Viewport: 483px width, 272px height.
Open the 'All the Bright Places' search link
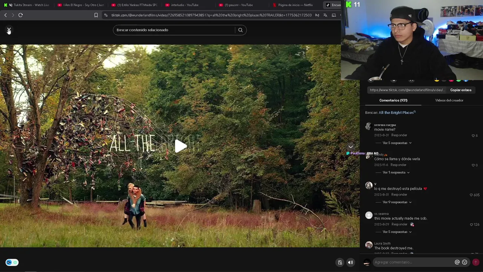pyautogui.click(x=397, y=113)
